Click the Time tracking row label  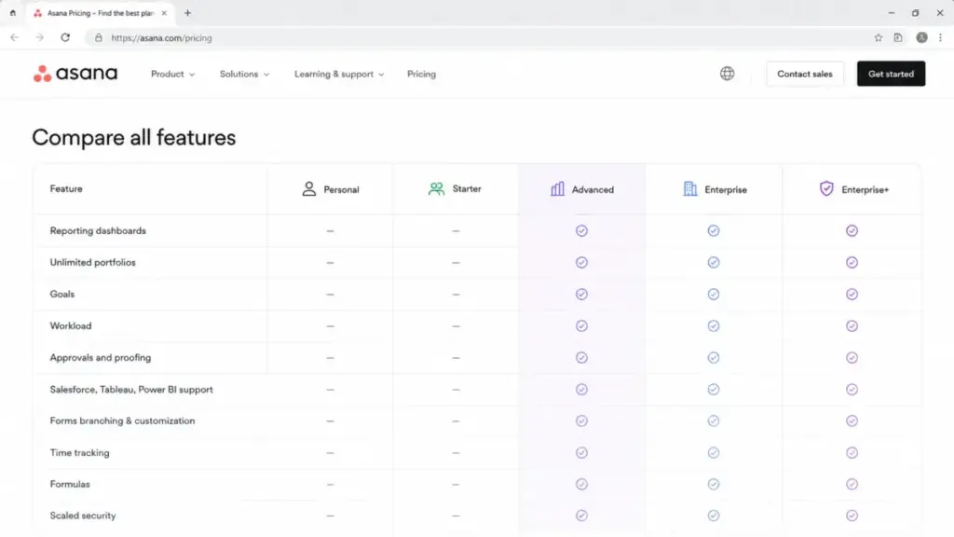click(x=80, y=452)
